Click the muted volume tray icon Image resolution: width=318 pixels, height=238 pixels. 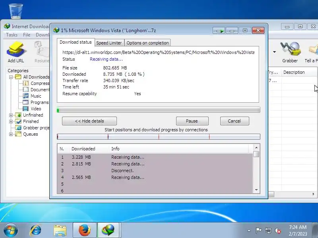[x=277, y=230]
